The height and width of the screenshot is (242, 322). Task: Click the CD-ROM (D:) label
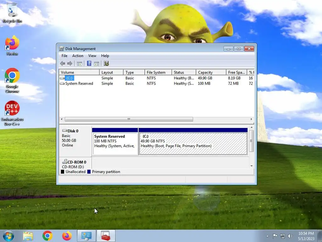(73, 167)
